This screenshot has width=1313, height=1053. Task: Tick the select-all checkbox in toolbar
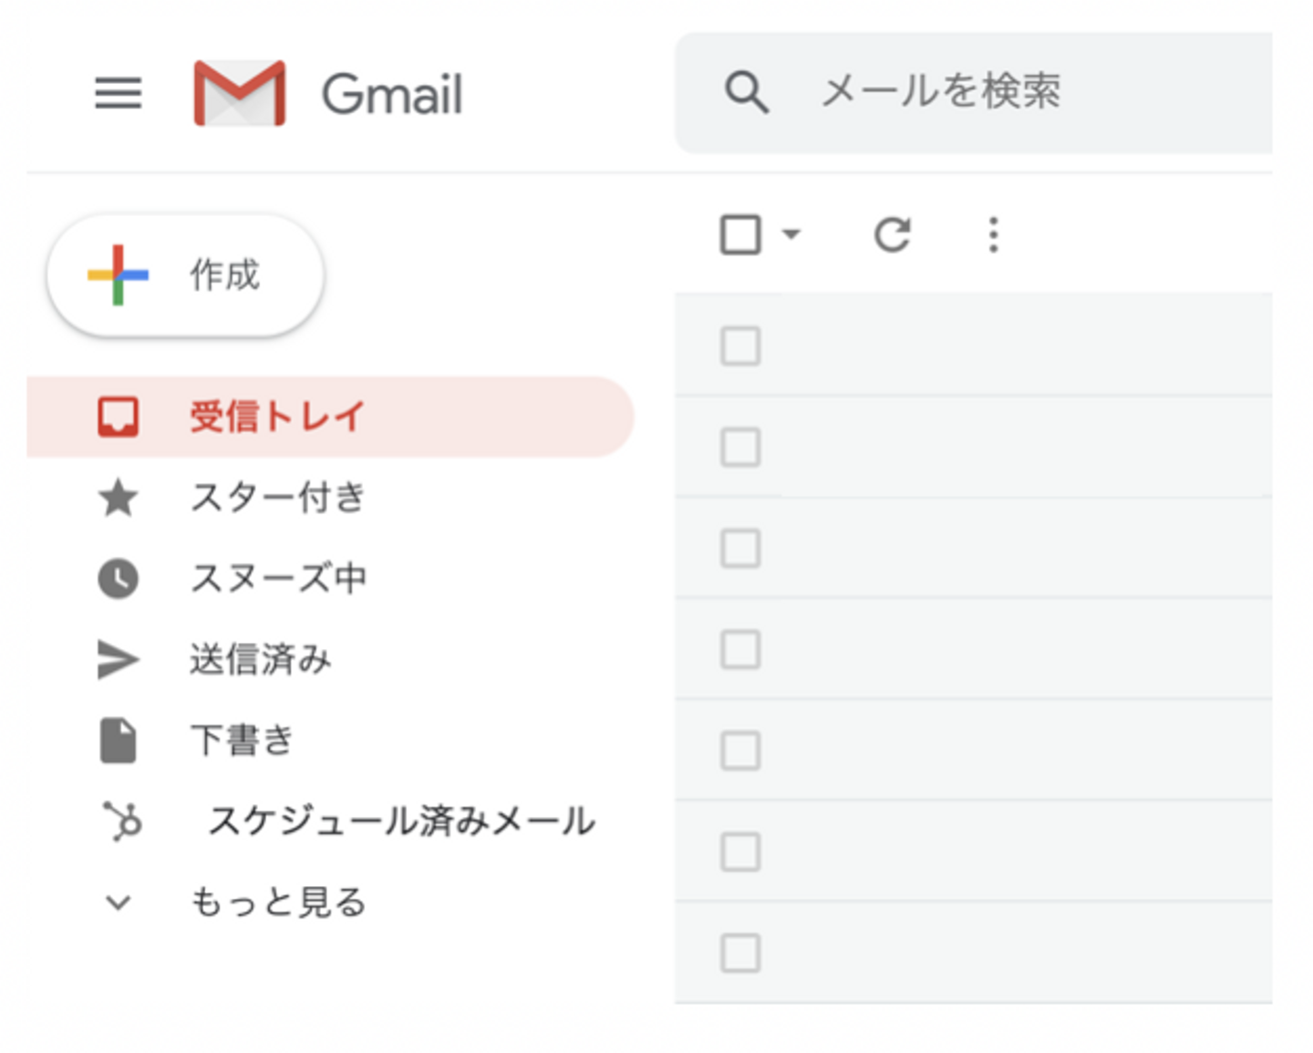coord(740,235)
